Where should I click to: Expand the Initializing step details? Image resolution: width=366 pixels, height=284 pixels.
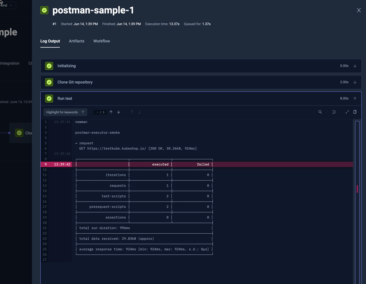click(x=355, y=66)
